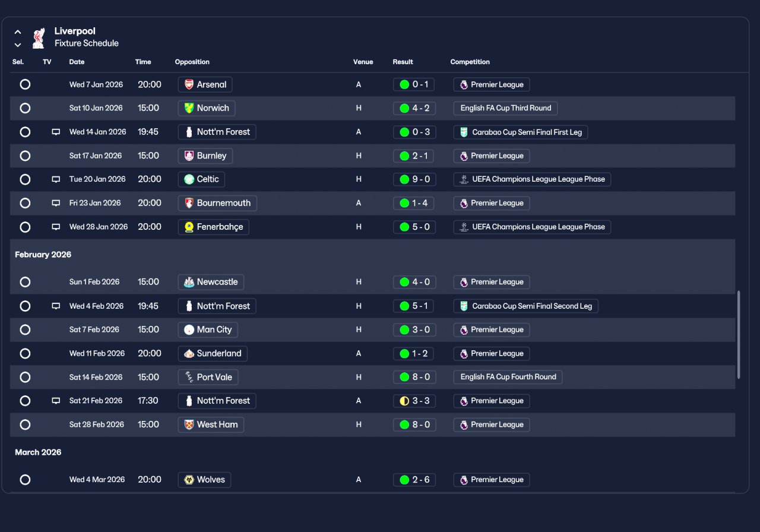Screen dimensions: 760x532
Task: Open English FA Cup Fourth Round competition
Action: [508, 377]
